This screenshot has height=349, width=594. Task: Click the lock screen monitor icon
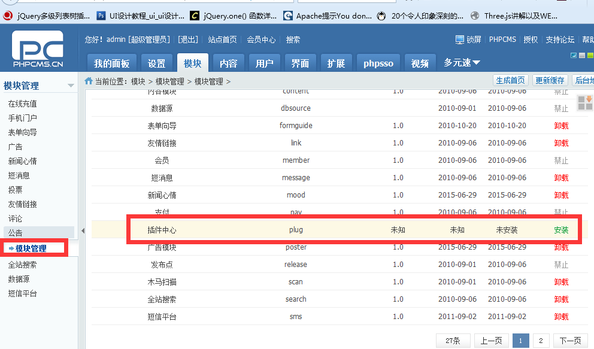460,40
